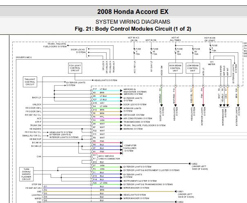The height and width of the screenshot is (203, 247).
Task: Click the 'HOT IN ACC OR ON' label
Action: tap(134, 39)
